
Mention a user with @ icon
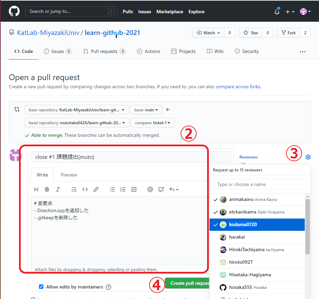click(x=150, y=189)
